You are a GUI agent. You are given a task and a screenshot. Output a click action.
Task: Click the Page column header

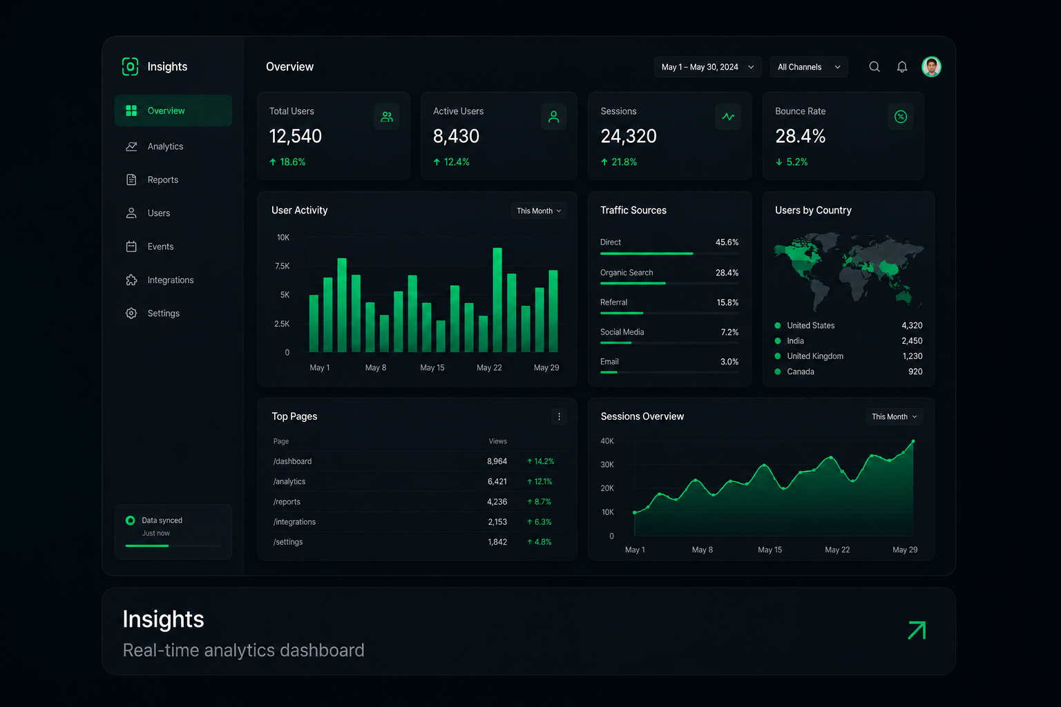point(280,441)
